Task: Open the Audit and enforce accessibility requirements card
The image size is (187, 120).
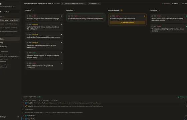Action: click(44, 36)
